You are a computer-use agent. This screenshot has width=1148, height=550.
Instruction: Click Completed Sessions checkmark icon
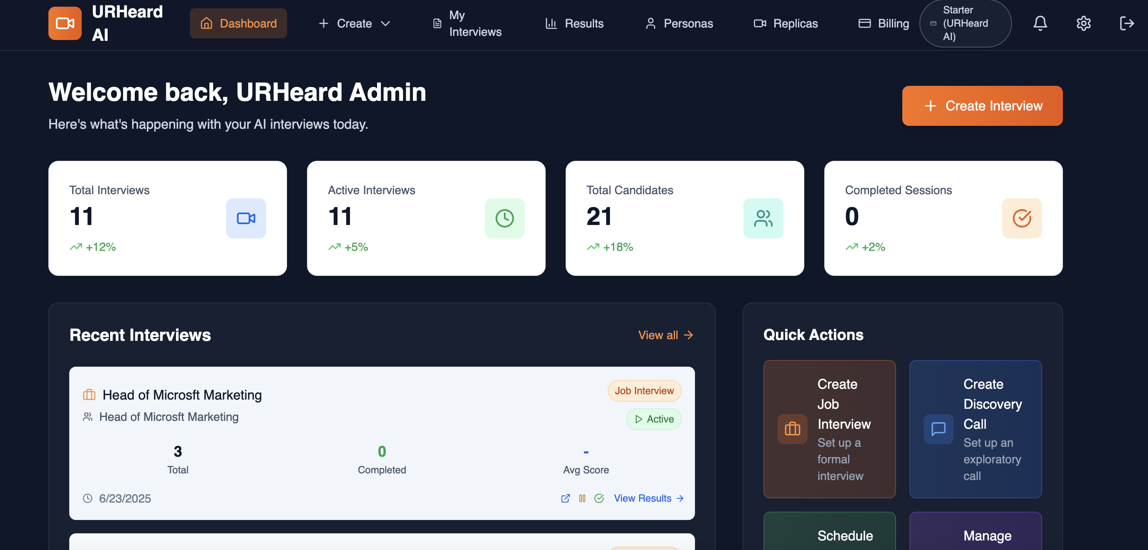(x=1022, y=218)
